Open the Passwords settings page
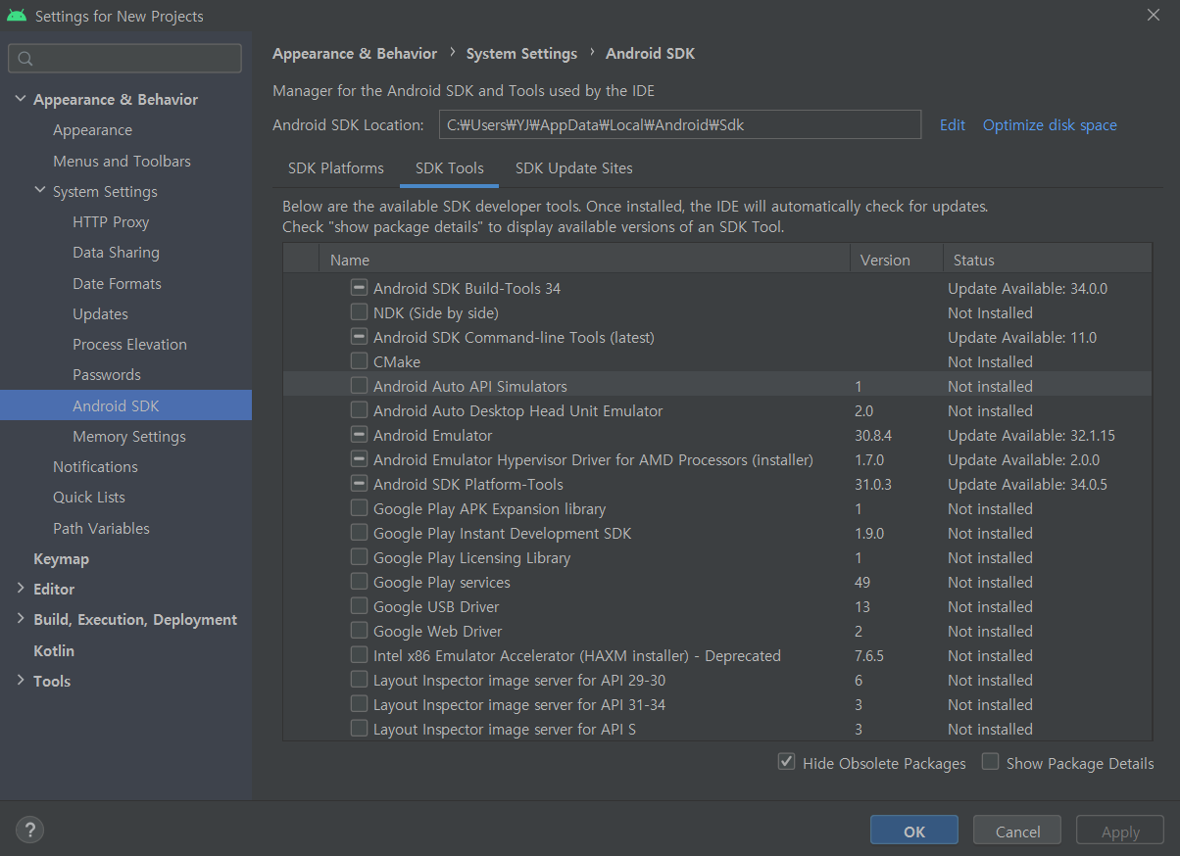The height and width of the screenshot is (856, 1180). coord(106,374)
